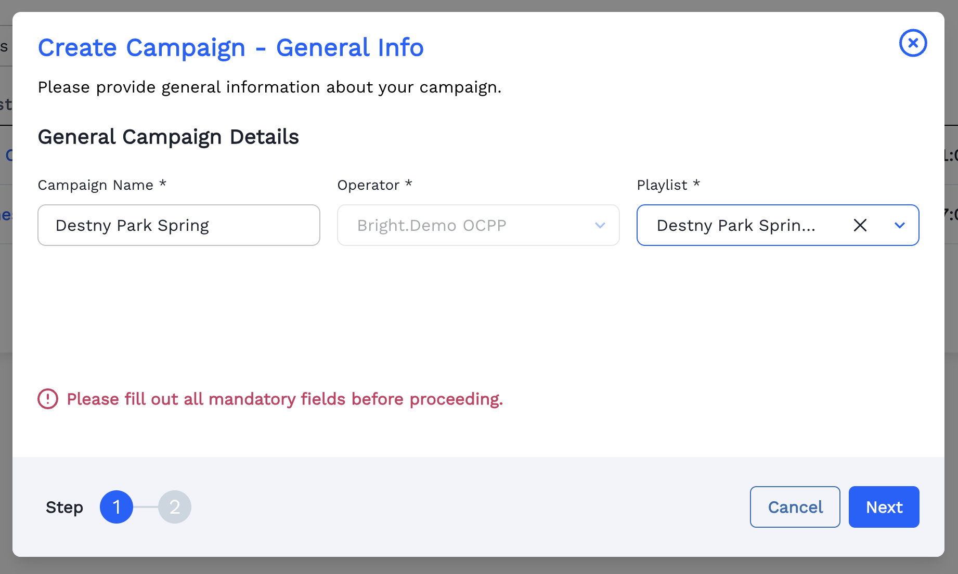Click the Step 1 blue circle indicator

pos(116,507)
